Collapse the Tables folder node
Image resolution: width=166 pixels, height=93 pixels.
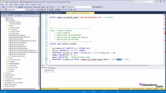coord(7,26)
